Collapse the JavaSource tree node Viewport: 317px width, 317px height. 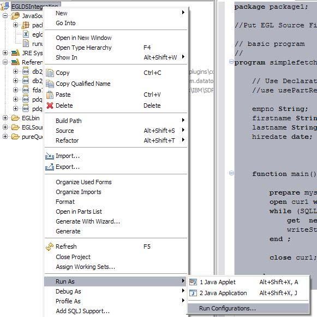point(5,16)
